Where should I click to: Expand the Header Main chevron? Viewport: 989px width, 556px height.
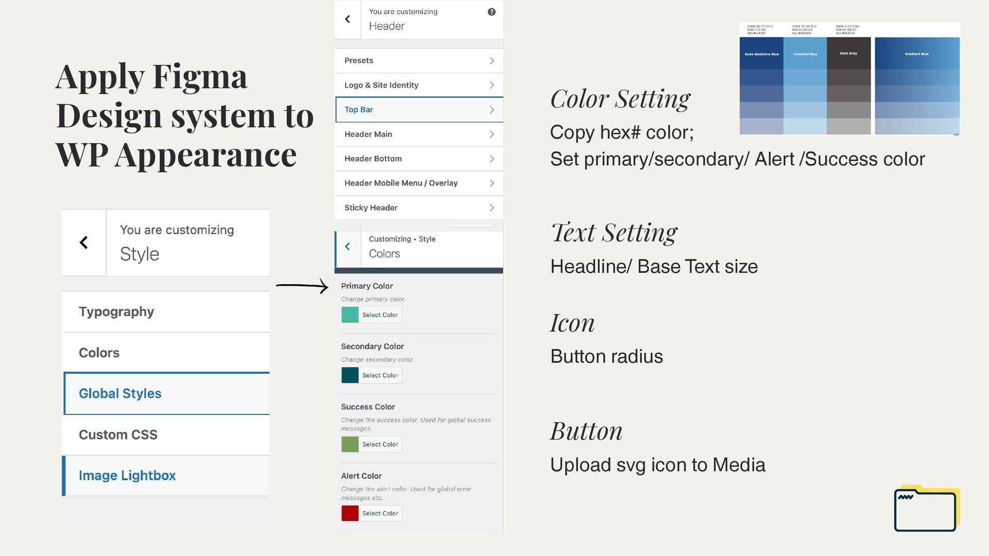(x=492, y=134)
